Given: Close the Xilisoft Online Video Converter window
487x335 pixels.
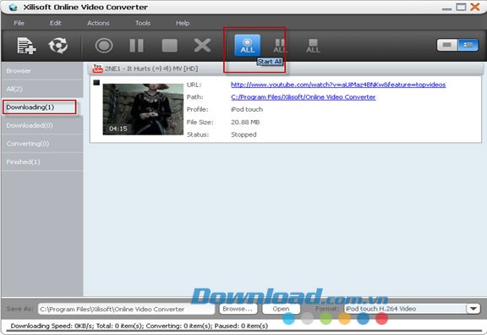Looking at the screenshot, I should [475, 7].
